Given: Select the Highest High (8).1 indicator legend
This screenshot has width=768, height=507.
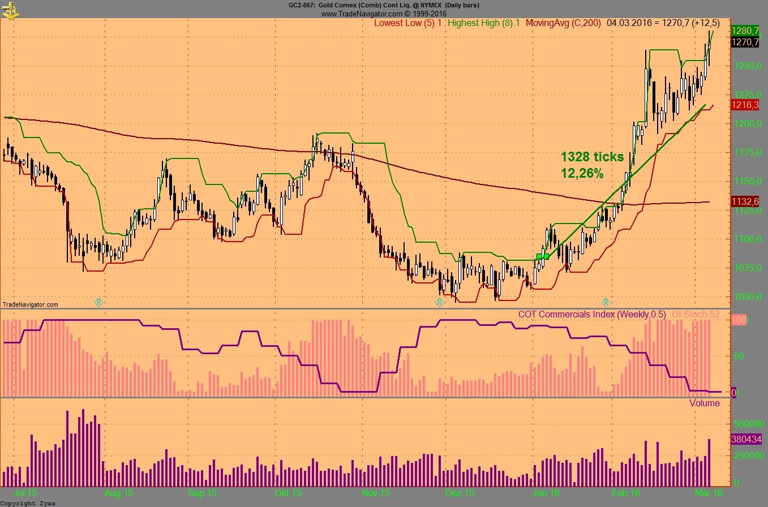Looking at the screenshot, I should (486, 23).
